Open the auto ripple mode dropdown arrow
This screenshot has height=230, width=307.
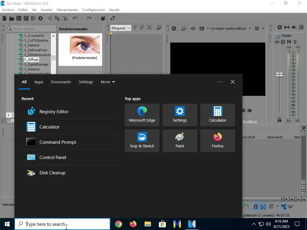point(277,207)
